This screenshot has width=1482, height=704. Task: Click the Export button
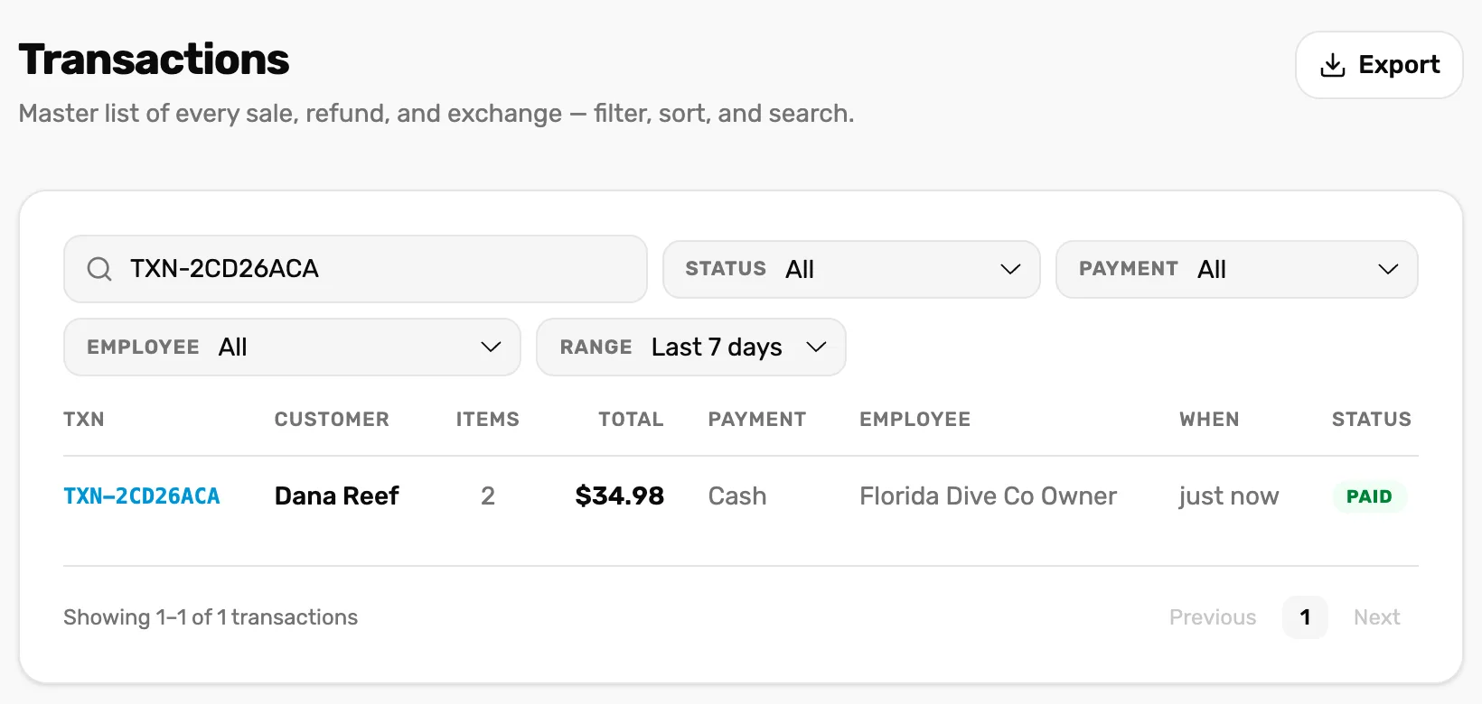[x=1379, y=65]
